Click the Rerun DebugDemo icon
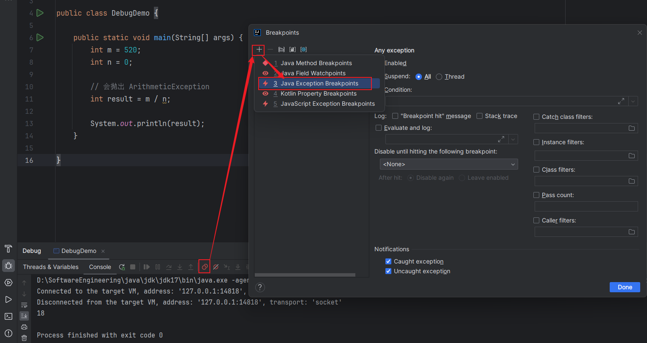This screenshot has height=343, width=647. (122, 267)
